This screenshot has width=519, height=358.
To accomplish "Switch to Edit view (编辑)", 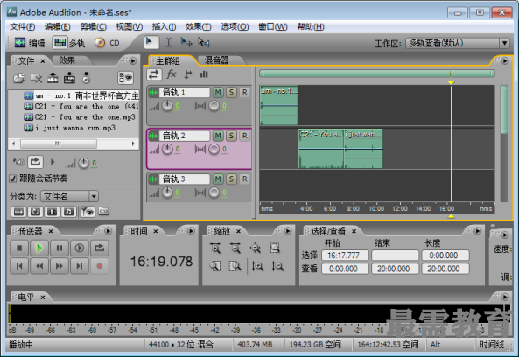I will pyautogui.click(x=30, y=43).
